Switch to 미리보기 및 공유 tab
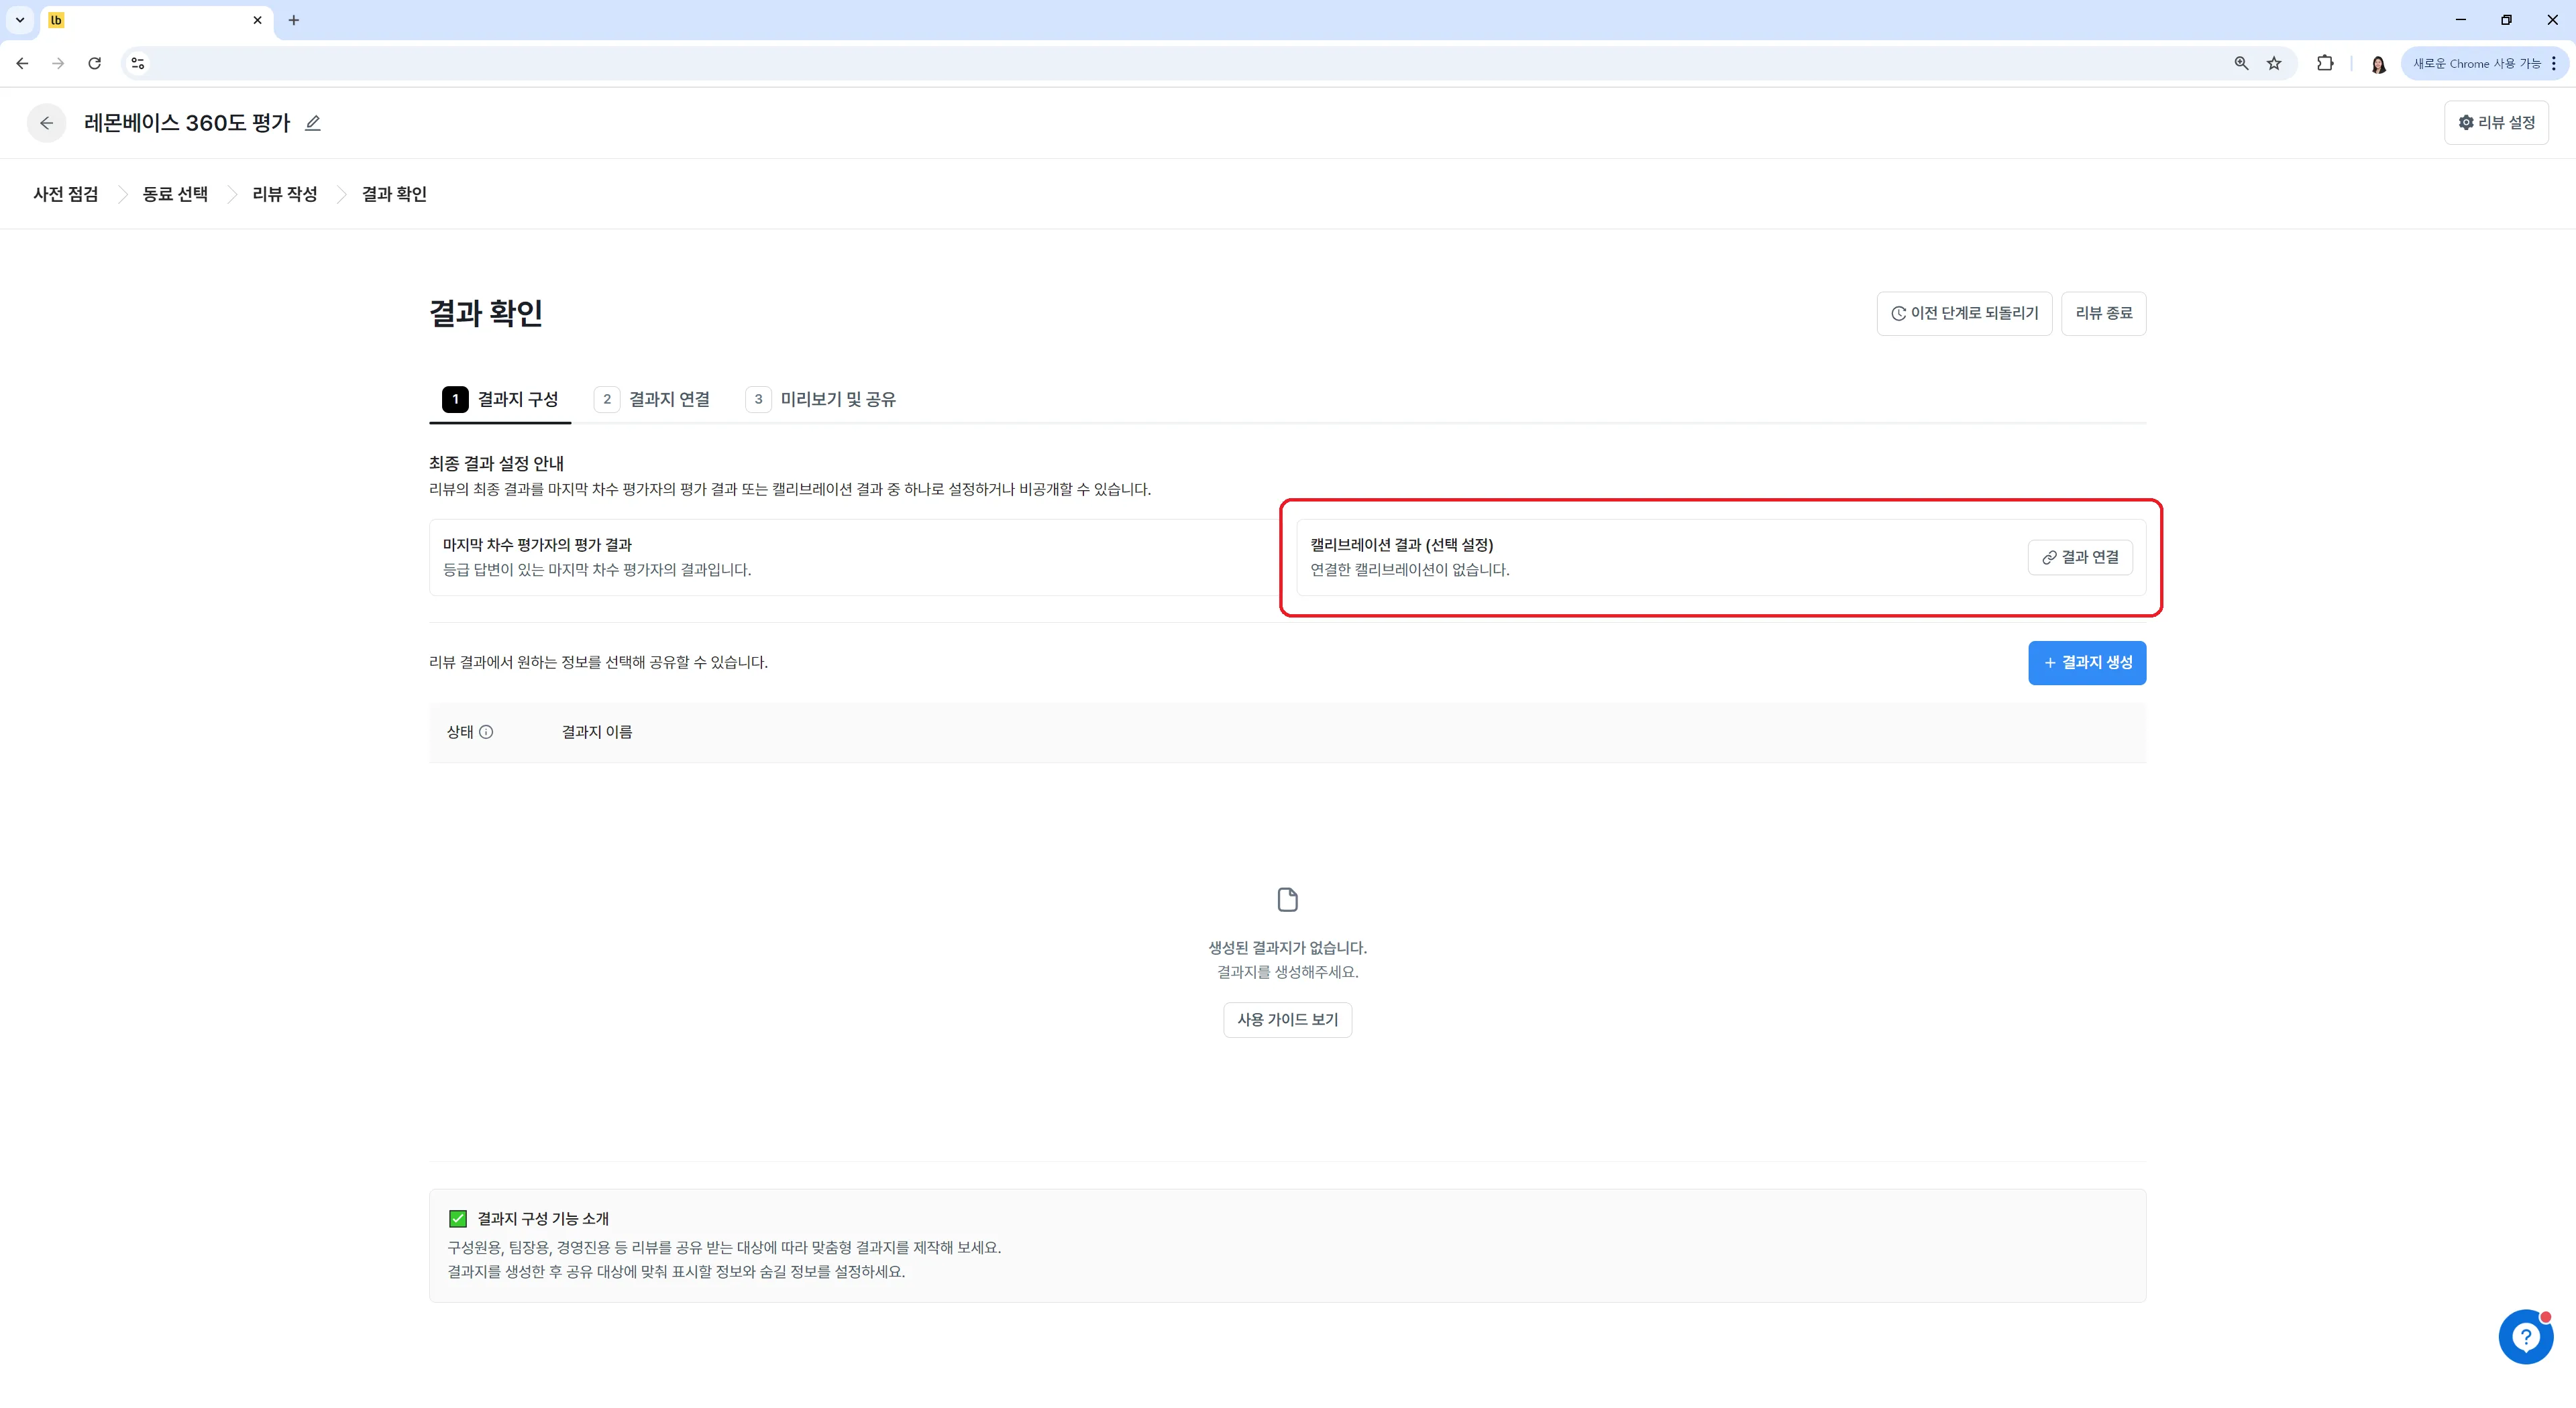Screen dimensions: 2576x1408 pyautogui.click(x=821, y=400)
